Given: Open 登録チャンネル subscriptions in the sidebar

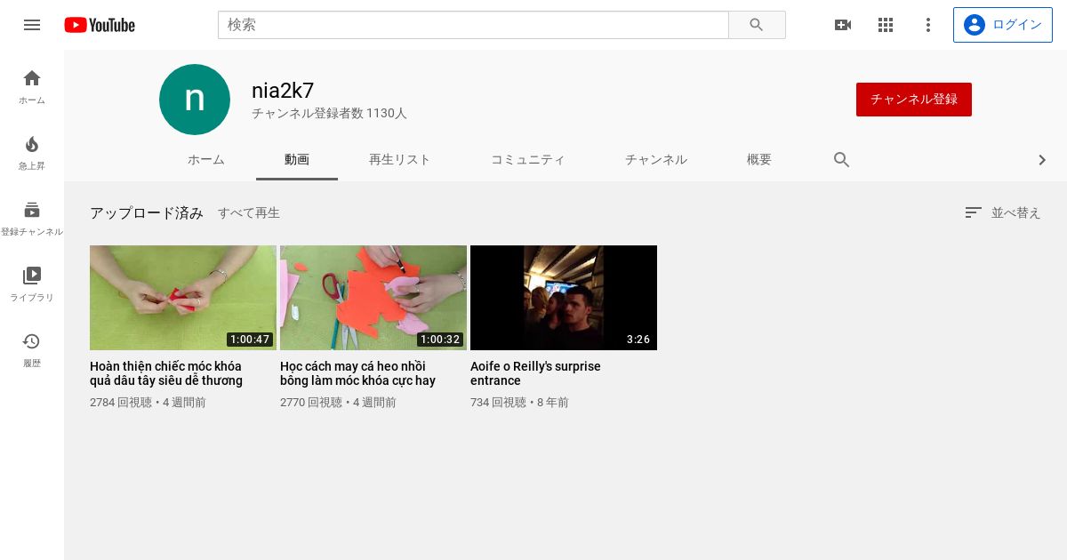Looking at the screenshot, I should [32, 219].
